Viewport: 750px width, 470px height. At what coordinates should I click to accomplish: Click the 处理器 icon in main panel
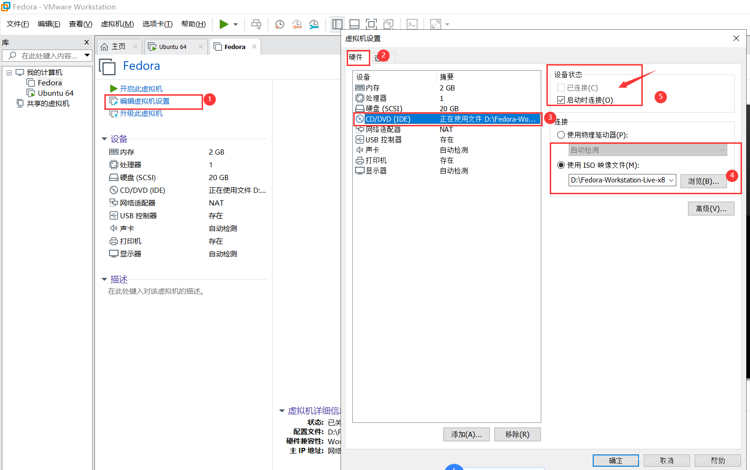114,165
